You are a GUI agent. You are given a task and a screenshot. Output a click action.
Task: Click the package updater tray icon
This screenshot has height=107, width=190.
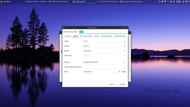click(159, 1)
